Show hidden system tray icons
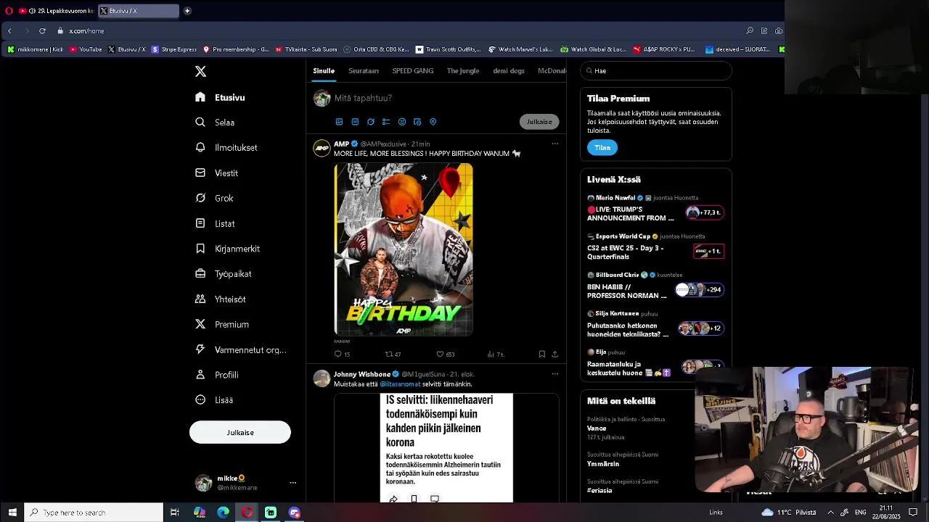Screen dimensions: 929x522 [x=830, y=513]
